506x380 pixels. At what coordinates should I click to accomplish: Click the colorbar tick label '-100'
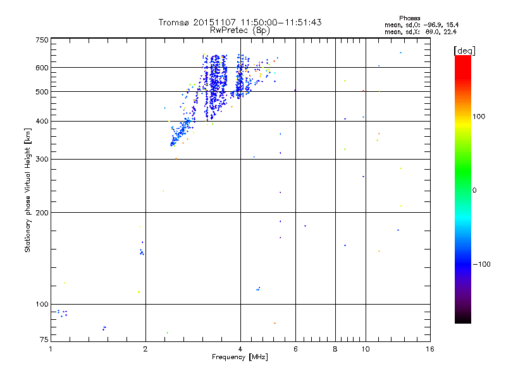click(482, 264)
